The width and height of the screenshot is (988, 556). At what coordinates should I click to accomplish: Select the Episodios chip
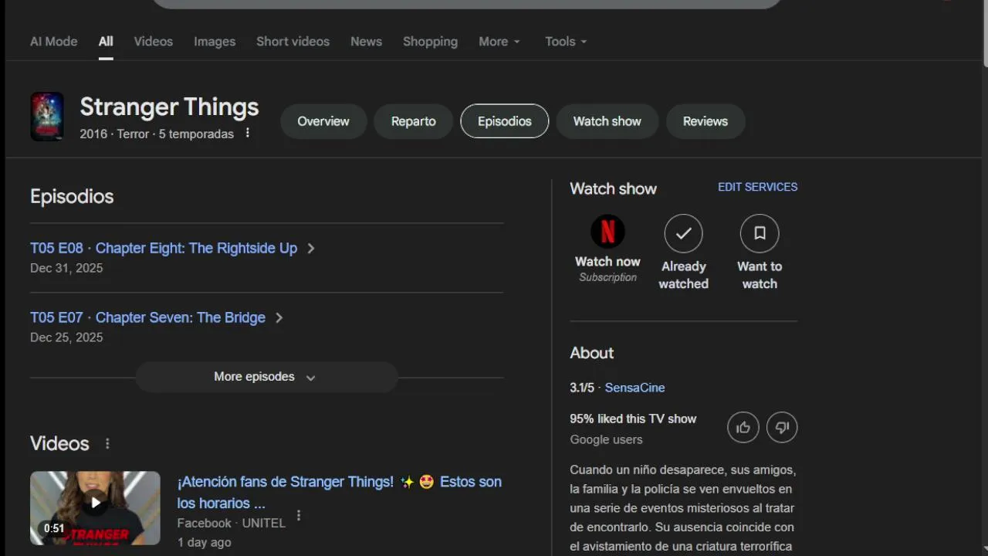(x=505, y=121)
